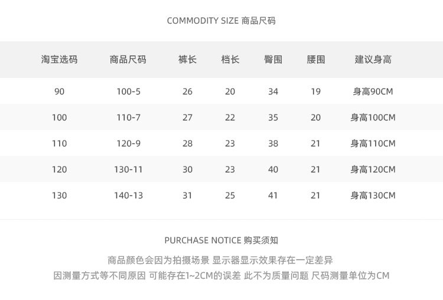443x300 pixels.
Task: Click the 身高100CM height cell
Action: click(x=373, y=118)
